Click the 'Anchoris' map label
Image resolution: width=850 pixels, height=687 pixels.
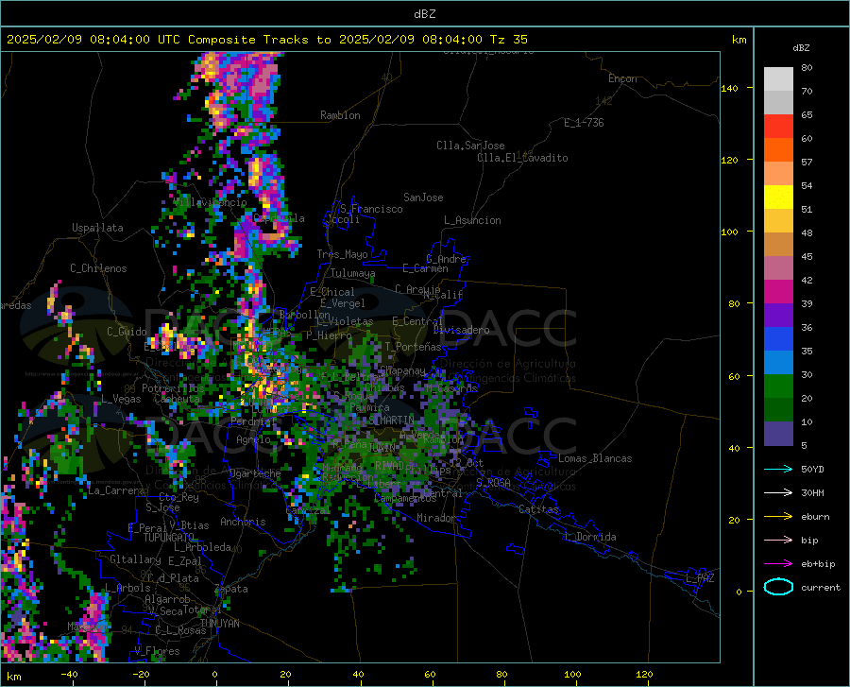[x=243, y=522]
